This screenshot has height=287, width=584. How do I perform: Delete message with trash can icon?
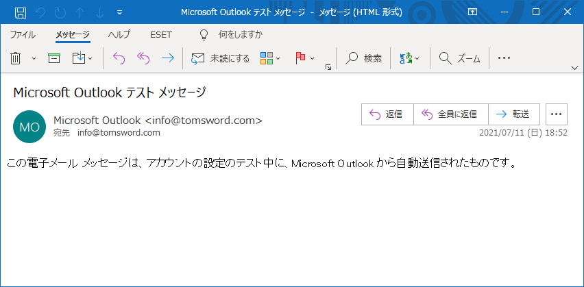pyautogui.click(x=15, y=58)
